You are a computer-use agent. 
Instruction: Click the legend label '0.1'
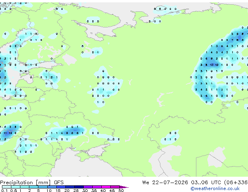4,190
